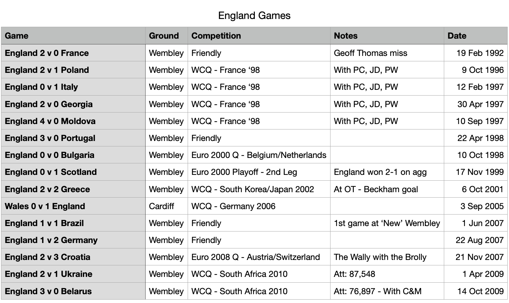Select the Cardiff ground cell
The height and width of the screenshot is (303, 509).
pos(167,206)
